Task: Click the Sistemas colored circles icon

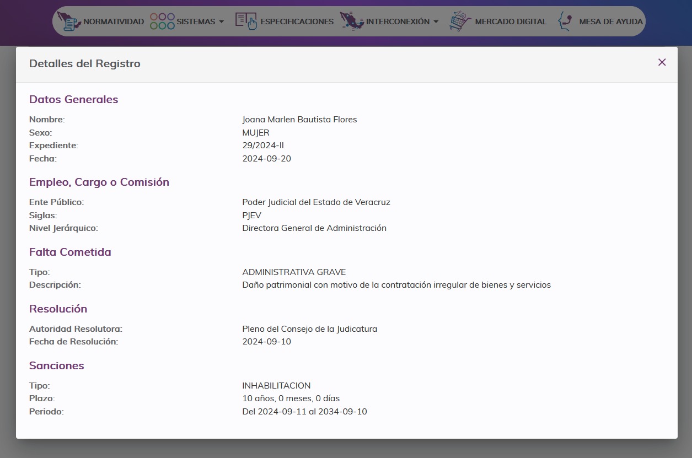Action: tap(162, 21)
